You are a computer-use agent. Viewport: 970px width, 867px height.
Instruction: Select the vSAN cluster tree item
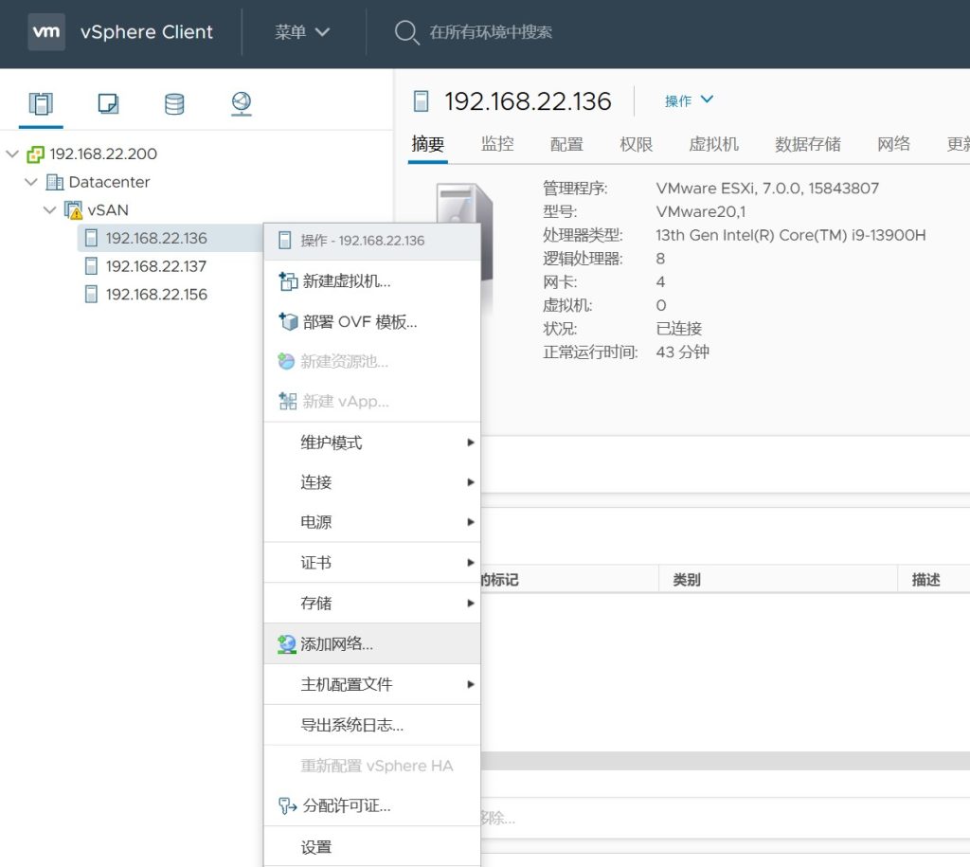pyautogui.click(x=108, y=210)
